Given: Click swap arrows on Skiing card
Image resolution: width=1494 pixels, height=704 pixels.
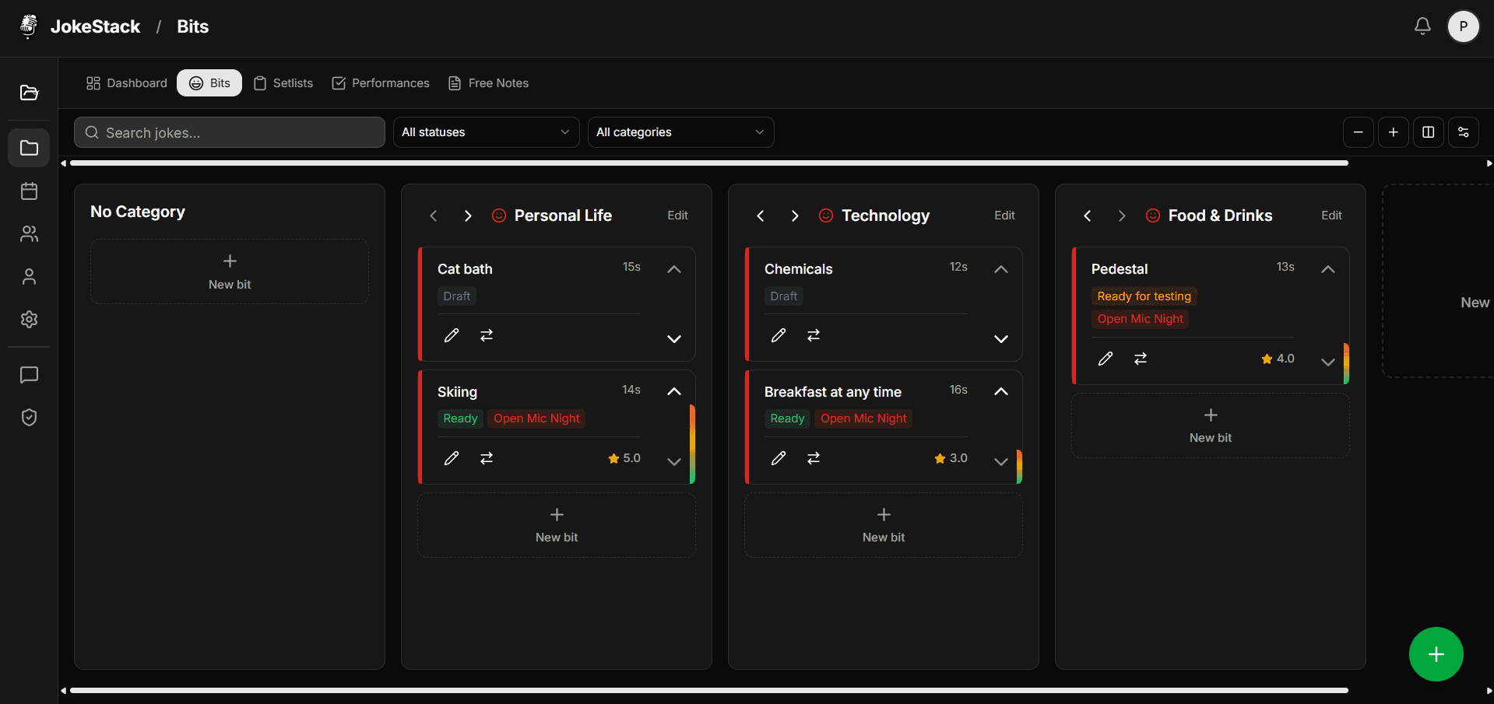Looking at the screenshot, I should pos(487,458).
